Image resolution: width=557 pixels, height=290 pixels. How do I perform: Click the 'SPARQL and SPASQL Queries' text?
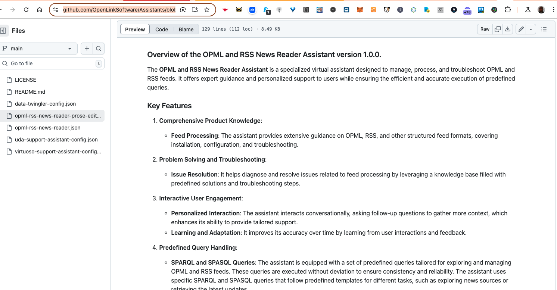point(213,262)
